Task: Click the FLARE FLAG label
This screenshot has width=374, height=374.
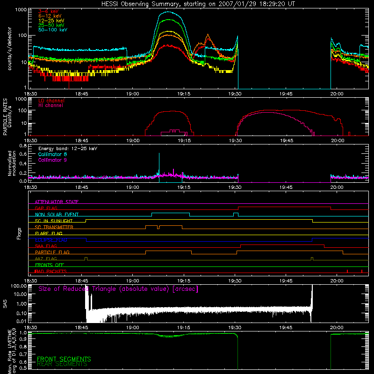Action: (x=49, y=233)
